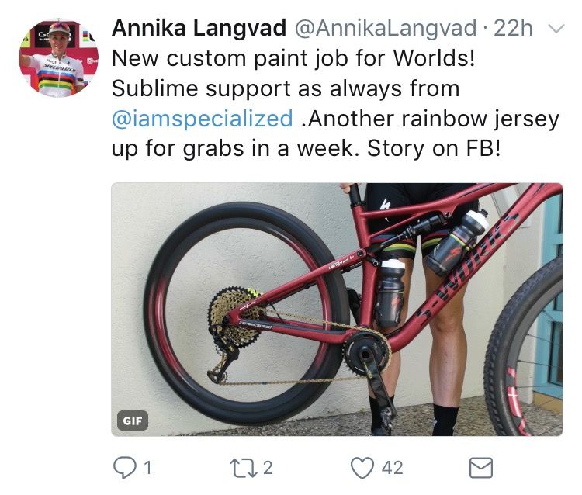Click the retweet count number 2

(x=268, y=468)
